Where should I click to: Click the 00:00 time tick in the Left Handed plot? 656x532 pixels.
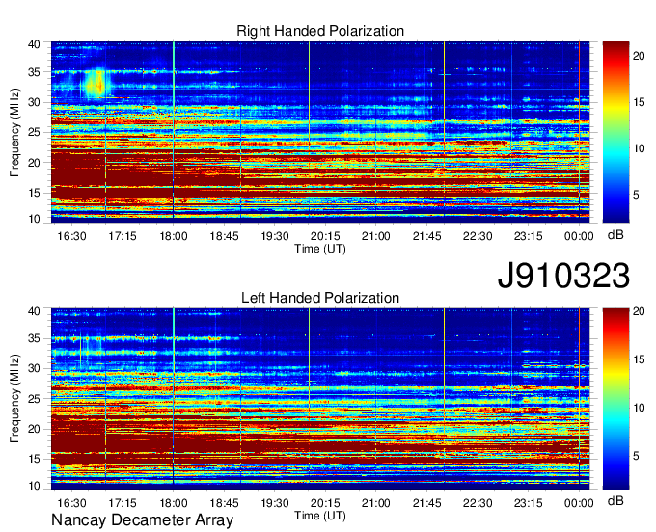pos(579,503)
